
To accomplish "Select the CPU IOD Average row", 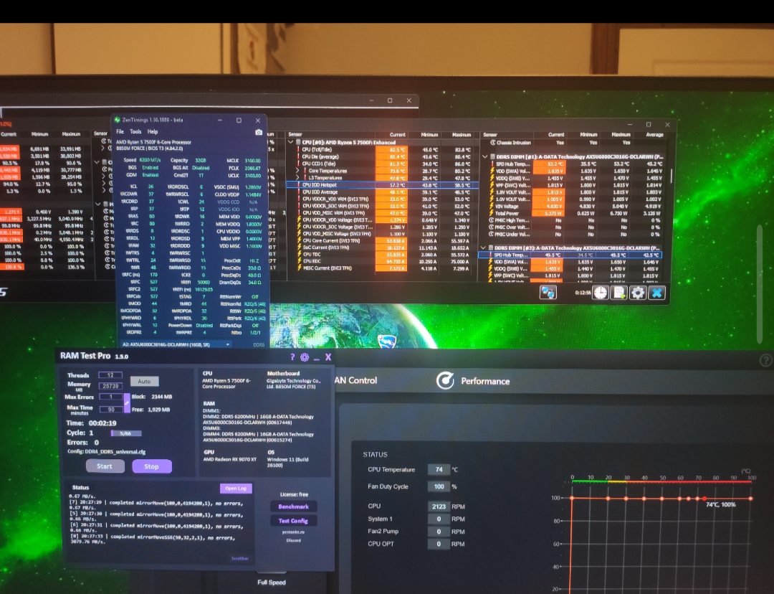I will click(x=383, y=192).
